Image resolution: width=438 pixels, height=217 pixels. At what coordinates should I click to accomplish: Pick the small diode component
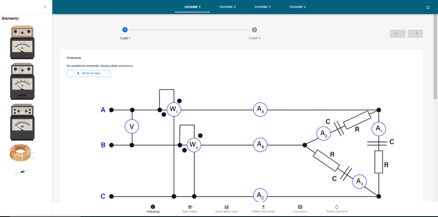pyautogui.click(x=22, y=172)
